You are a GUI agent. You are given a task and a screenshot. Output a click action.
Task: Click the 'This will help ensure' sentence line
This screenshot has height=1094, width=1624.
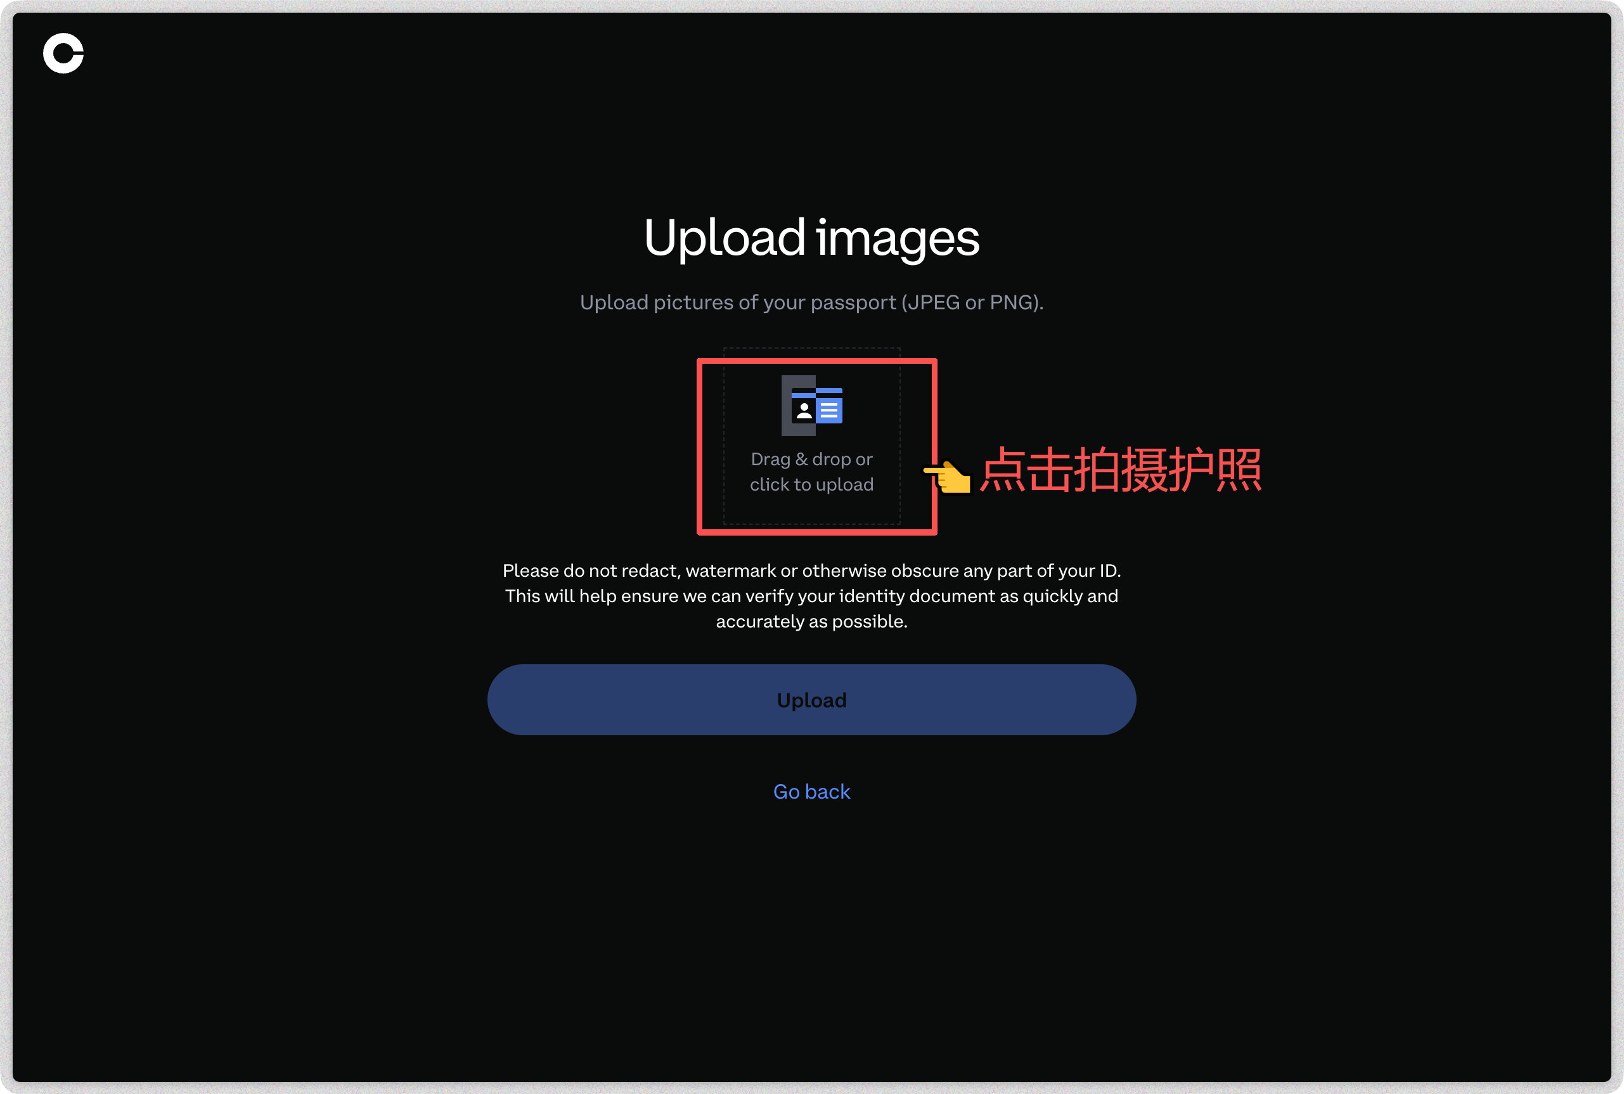coord(811,596)
